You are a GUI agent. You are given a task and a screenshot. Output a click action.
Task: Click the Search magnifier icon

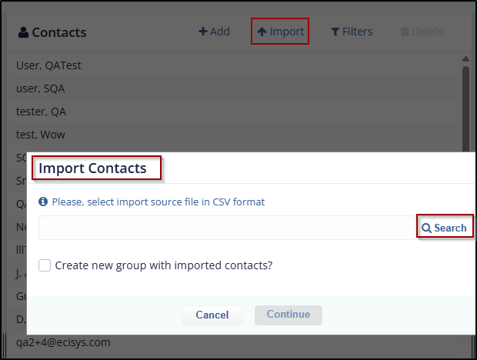pos(426,228)
